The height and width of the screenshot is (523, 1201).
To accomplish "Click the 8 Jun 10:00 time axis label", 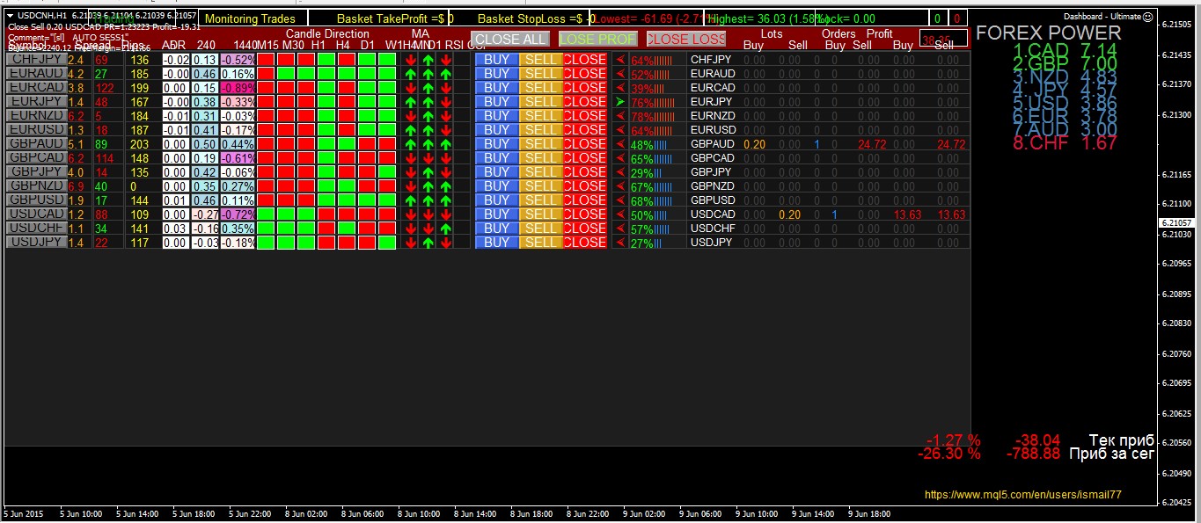I will point(419,513).
